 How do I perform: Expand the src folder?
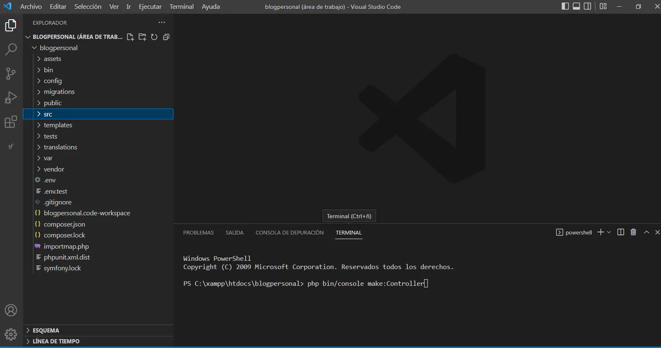(x=39, y=114)
